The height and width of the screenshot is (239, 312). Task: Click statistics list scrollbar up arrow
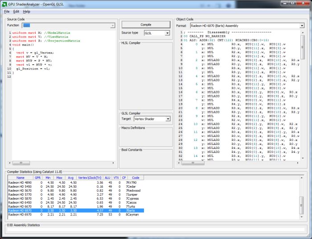(x=301, y=177)
